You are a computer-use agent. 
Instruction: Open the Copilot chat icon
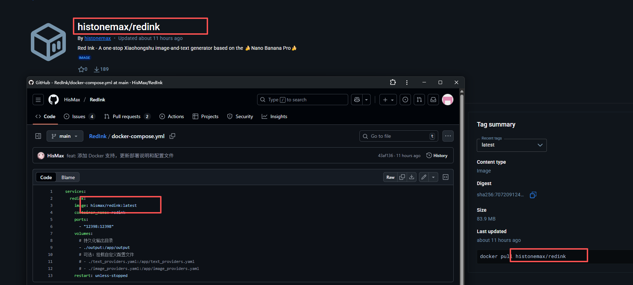click(357, 100)
